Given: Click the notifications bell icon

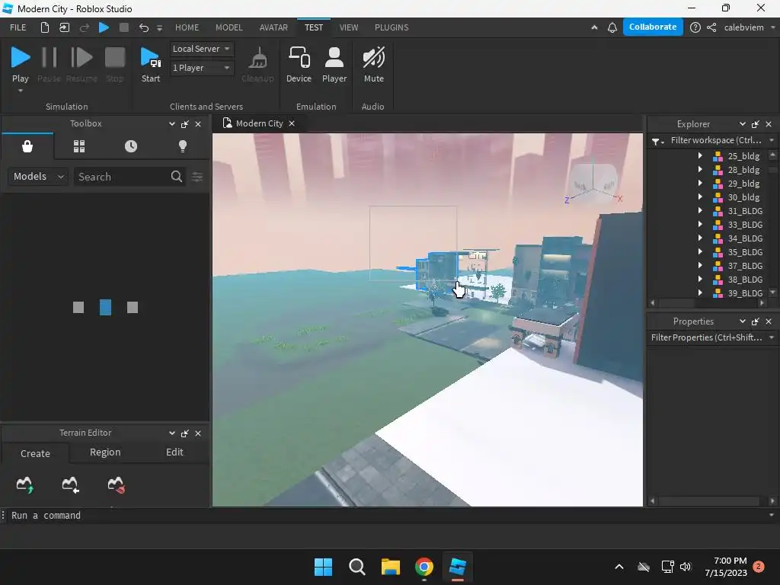Looking at the screenshot, I should tap(612, 27).
